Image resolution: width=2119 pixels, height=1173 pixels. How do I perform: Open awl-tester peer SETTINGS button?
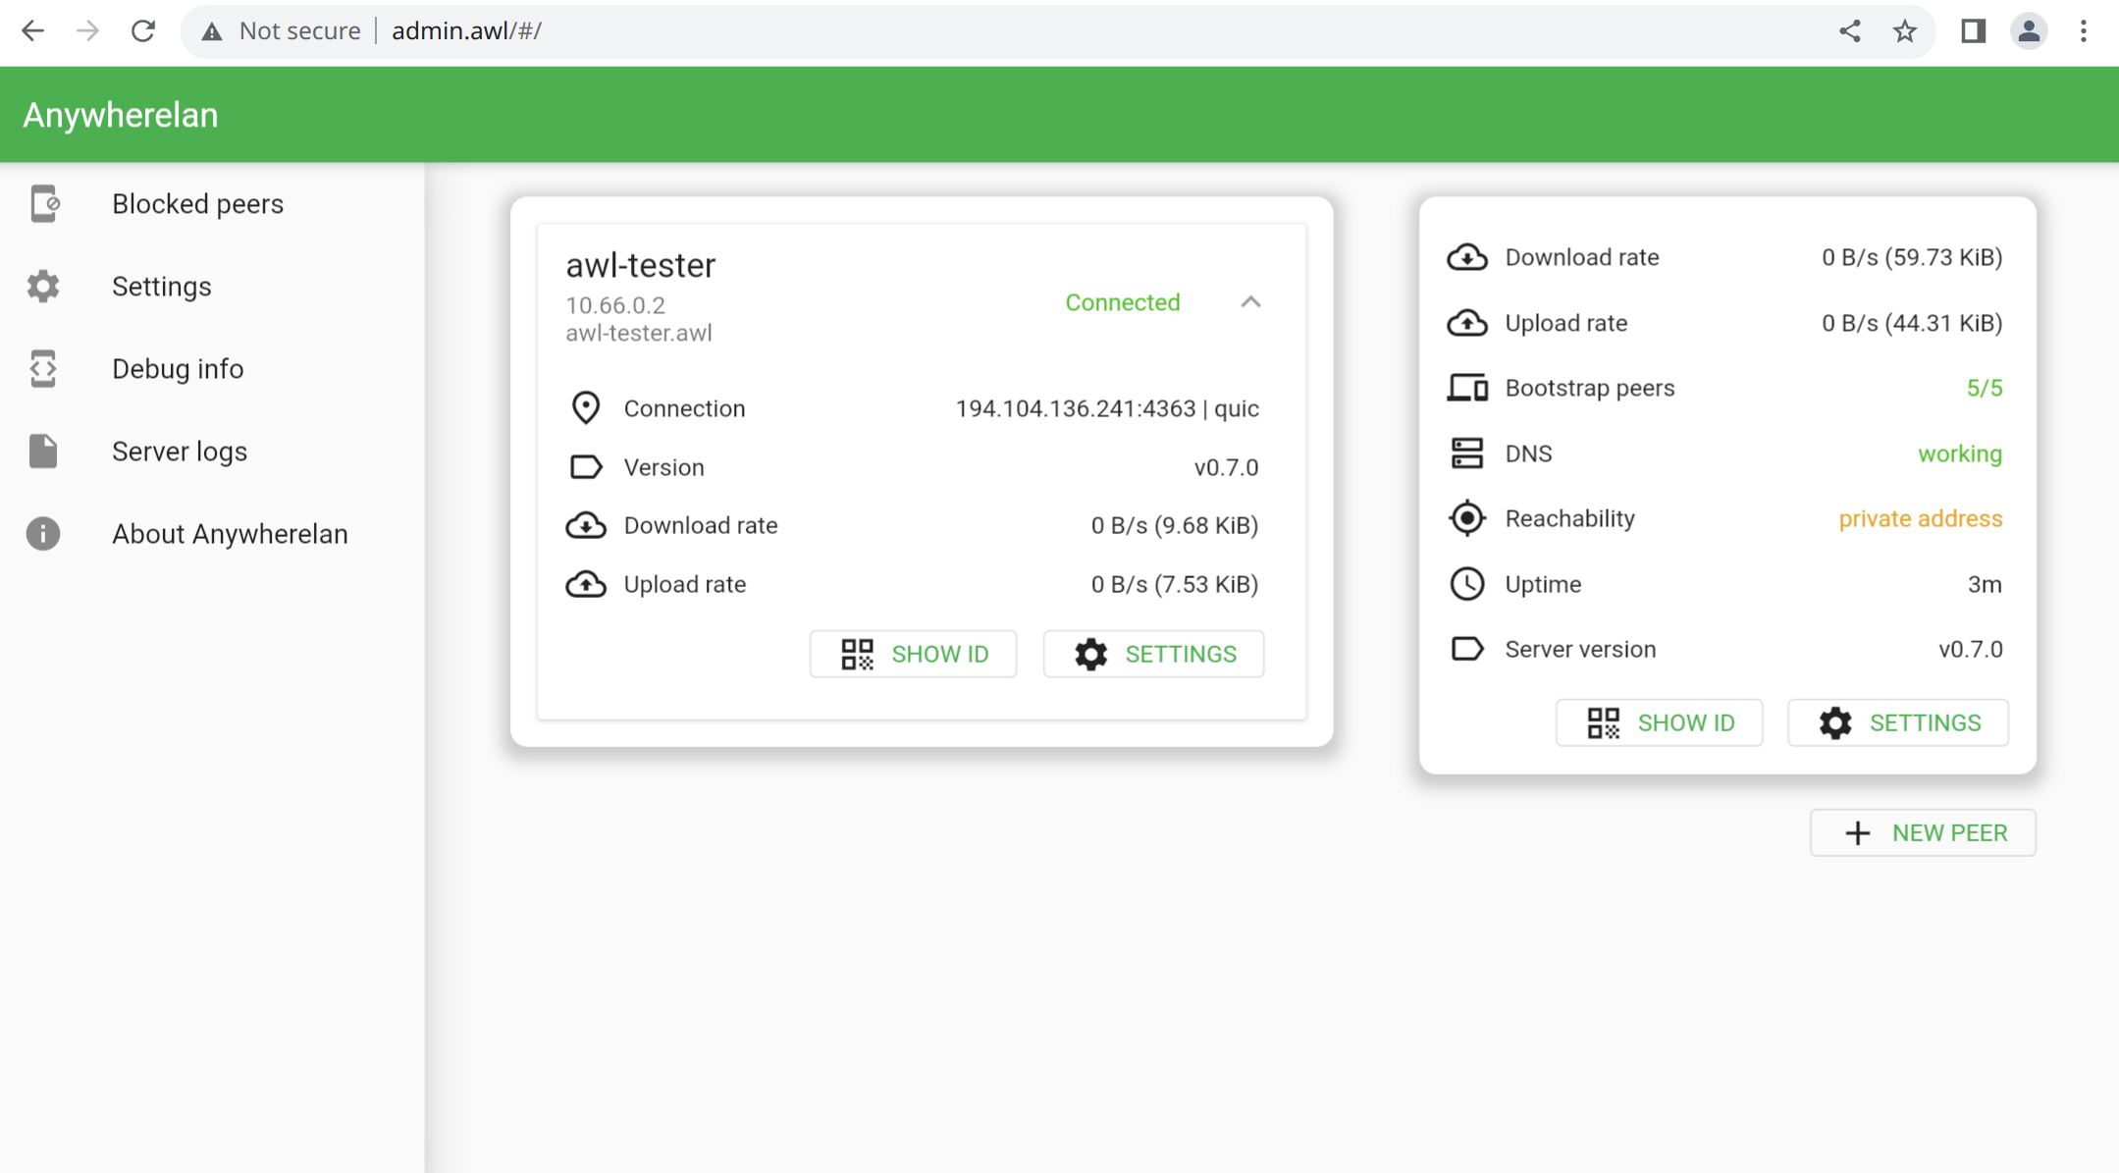click(x=1153, y=654)
